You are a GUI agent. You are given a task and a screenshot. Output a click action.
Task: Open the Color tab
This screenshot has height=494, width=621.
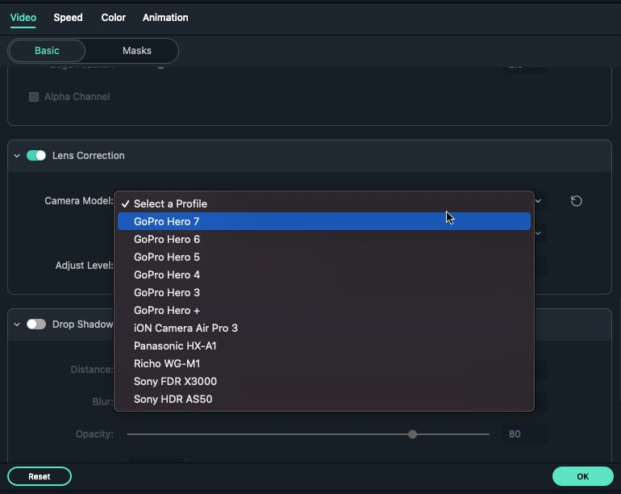click(113, 18)
